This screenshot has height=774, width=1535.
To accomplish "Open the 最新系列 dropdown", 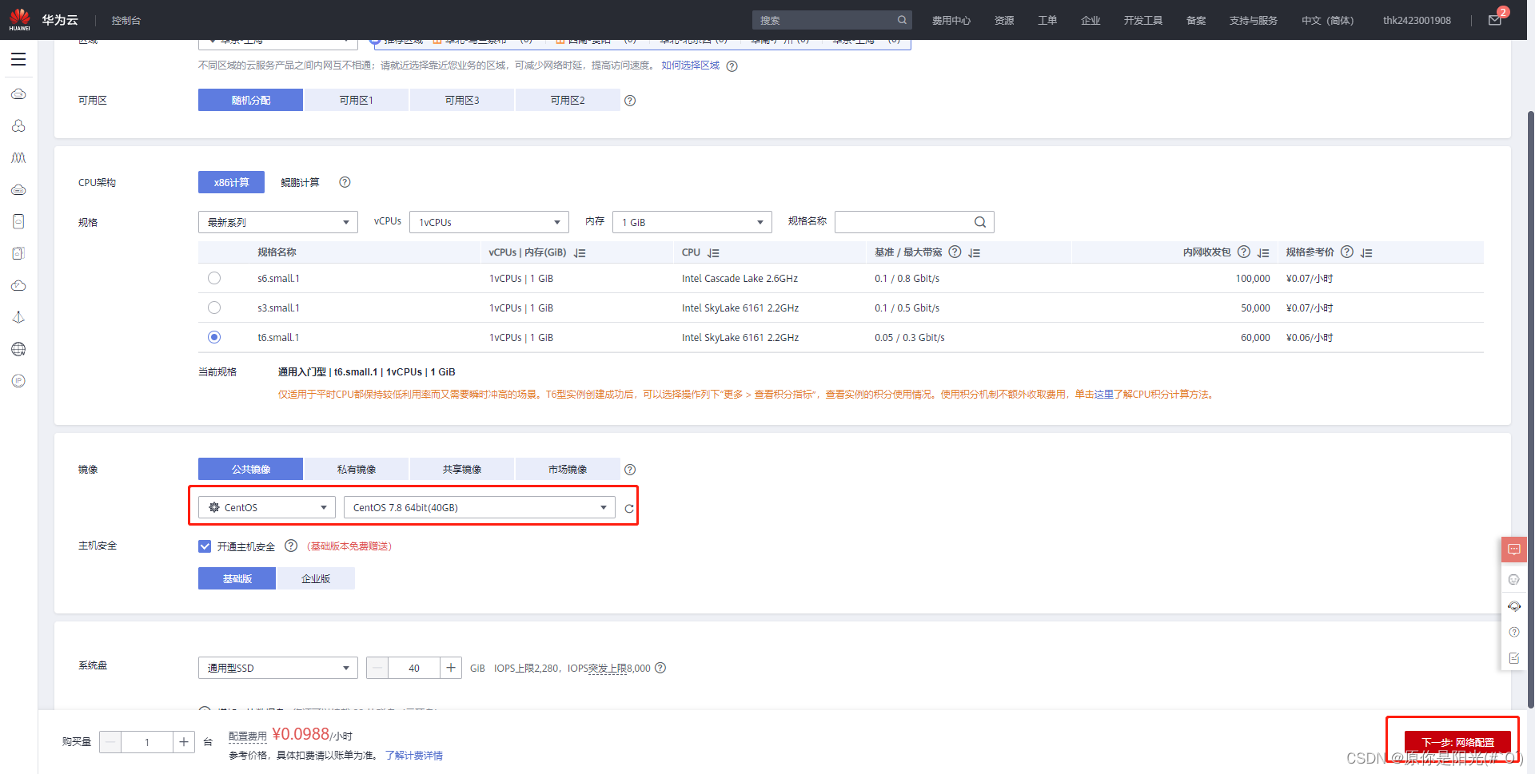I will [278, 222].
